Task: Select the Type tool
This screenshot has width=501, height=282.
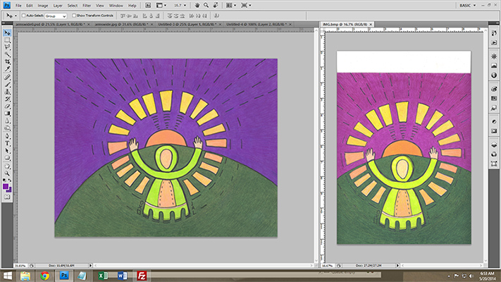Action: click(x=7, y=143)
